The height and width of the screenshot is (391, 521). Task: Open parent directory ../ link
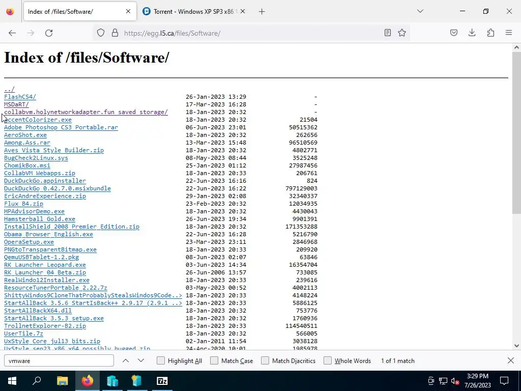(9, 89)
